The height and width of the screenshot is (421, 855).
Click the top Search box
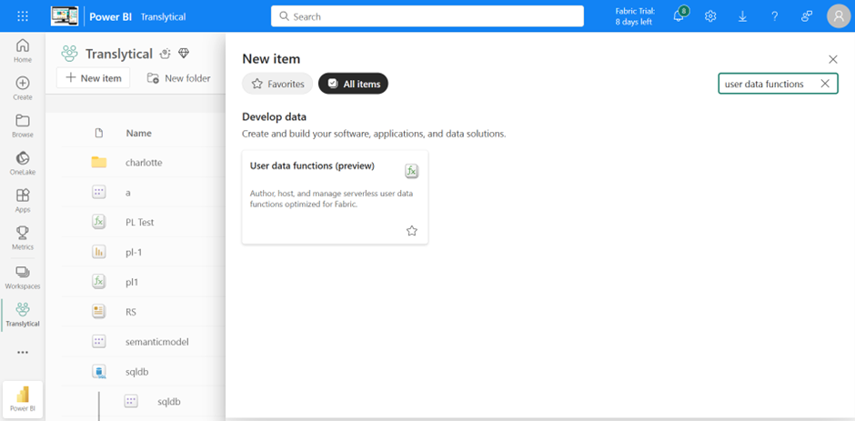[x=427, y=16]
